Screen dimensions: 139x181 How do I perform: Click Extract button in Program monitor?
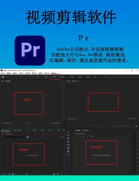click(120, 126)
